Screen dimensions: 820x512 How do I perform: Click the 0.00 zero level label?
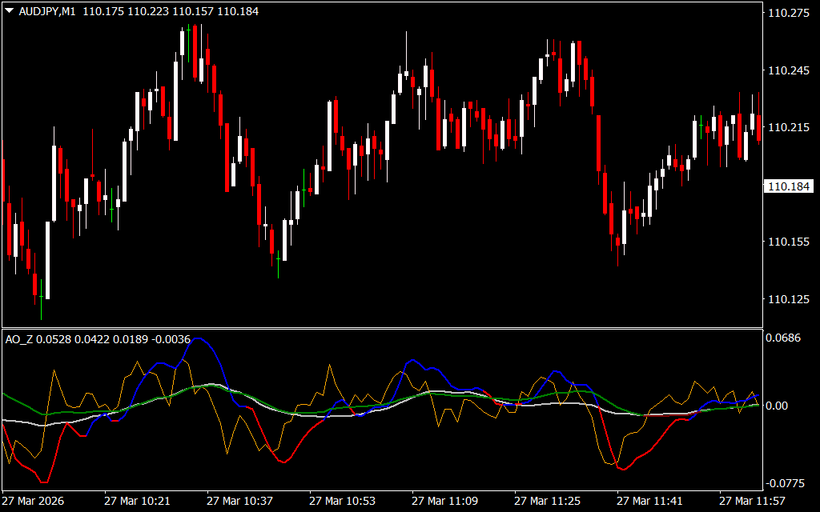[x=780, y=406]
